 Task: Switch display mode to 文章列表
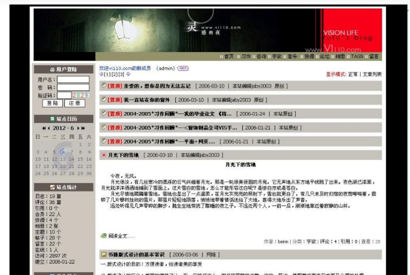tap(372, 74)
